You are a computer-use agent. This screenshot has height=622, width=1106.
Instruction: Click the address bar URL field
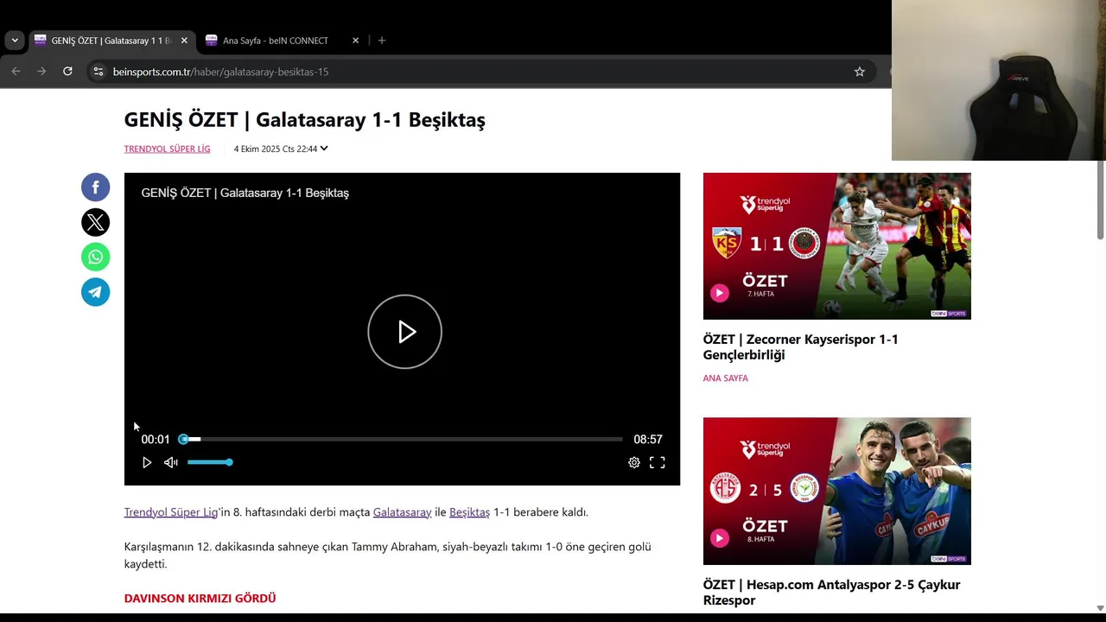pos(480,72)
